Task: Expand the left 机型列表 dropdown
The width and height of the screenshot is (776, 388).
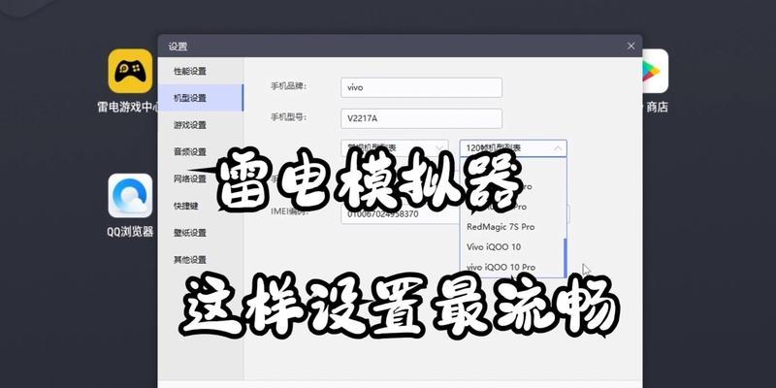Action: click(x=395, y=148)
